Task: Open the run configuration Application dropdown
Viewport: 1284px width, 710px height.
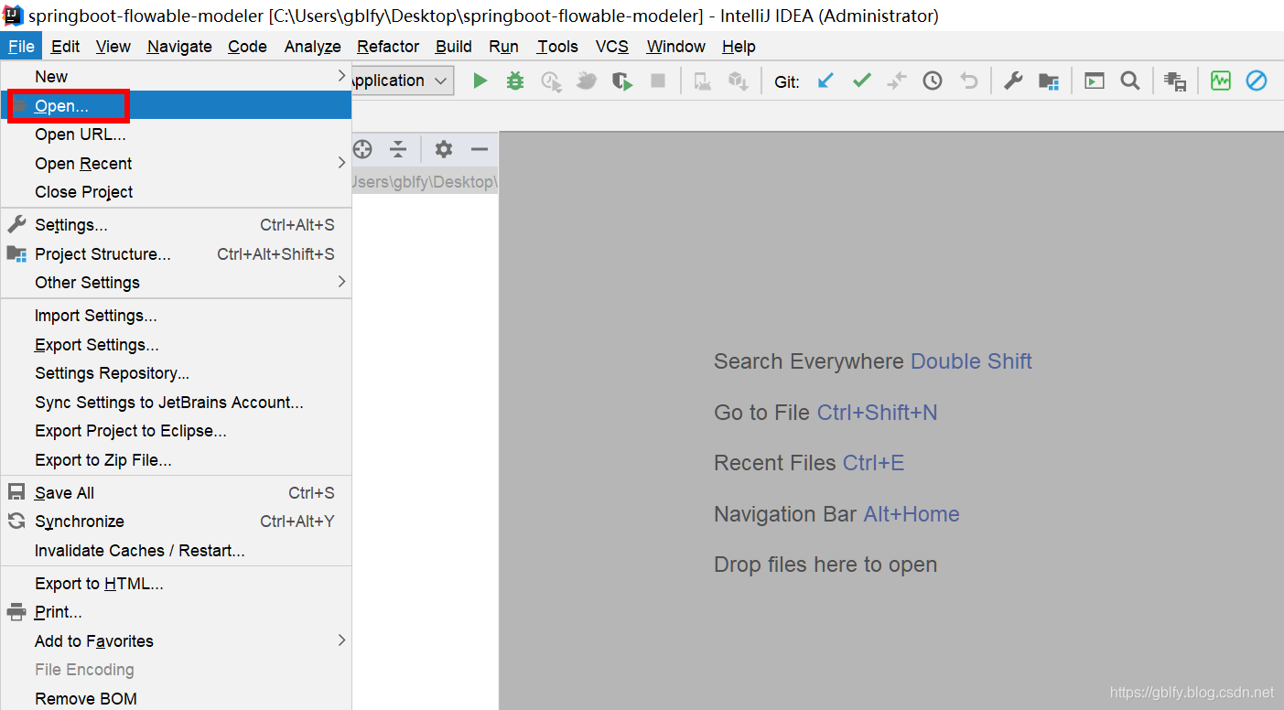Action: pos(402,81)
